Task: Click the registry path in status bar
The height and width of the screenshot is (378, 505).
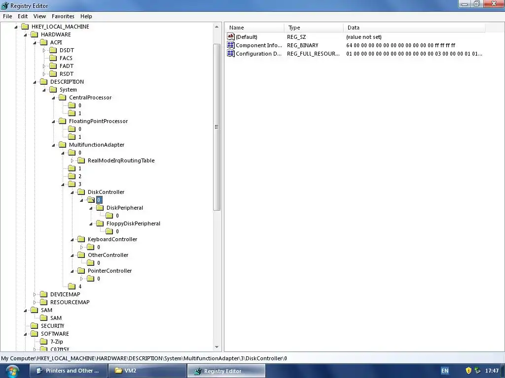Action: pos(144,358)
